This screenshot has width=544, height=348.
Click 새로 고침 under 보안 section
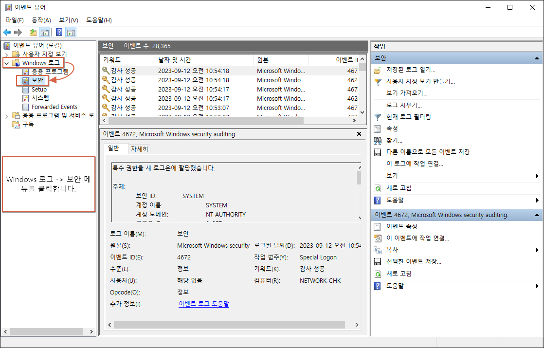399,188
